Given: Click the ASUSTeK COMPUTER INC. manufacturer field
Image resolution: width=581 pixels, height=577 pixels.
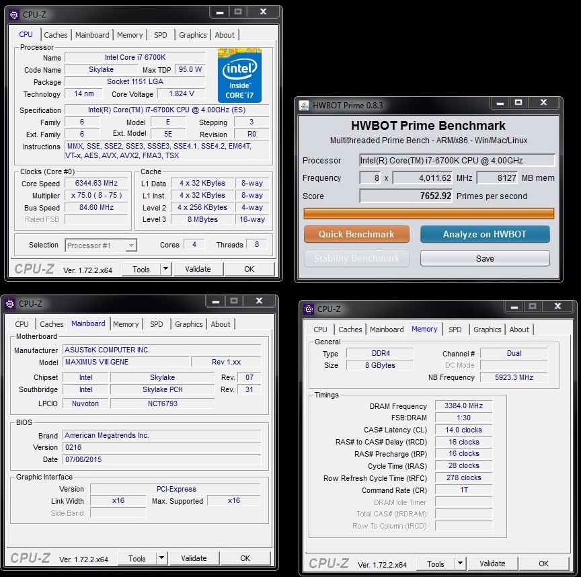Looking at the screenshot, I should (162, 350).
